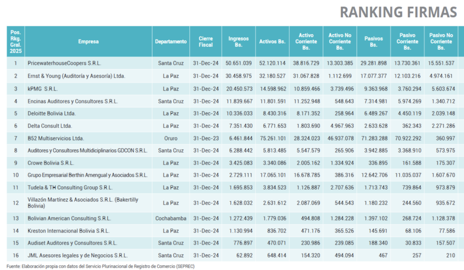Click the RANKING FIRMAS title
This screenshot has height=270, width=464.
pyautogui.click(x=398, y=12)
